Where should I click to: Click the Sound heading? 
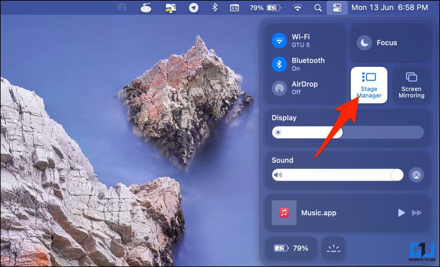[282, 160]
